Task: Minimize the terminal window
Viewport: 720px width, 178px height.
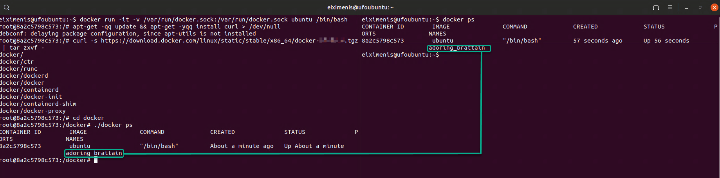Action: [686, 7]
